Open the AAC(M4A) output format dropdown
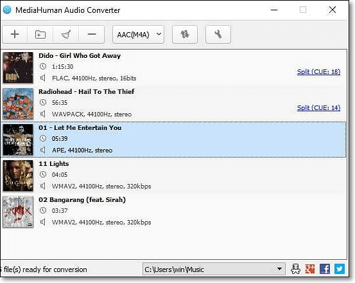Image resolution: width=355 pixels, height=283 pixels. (x=138, y=35)
